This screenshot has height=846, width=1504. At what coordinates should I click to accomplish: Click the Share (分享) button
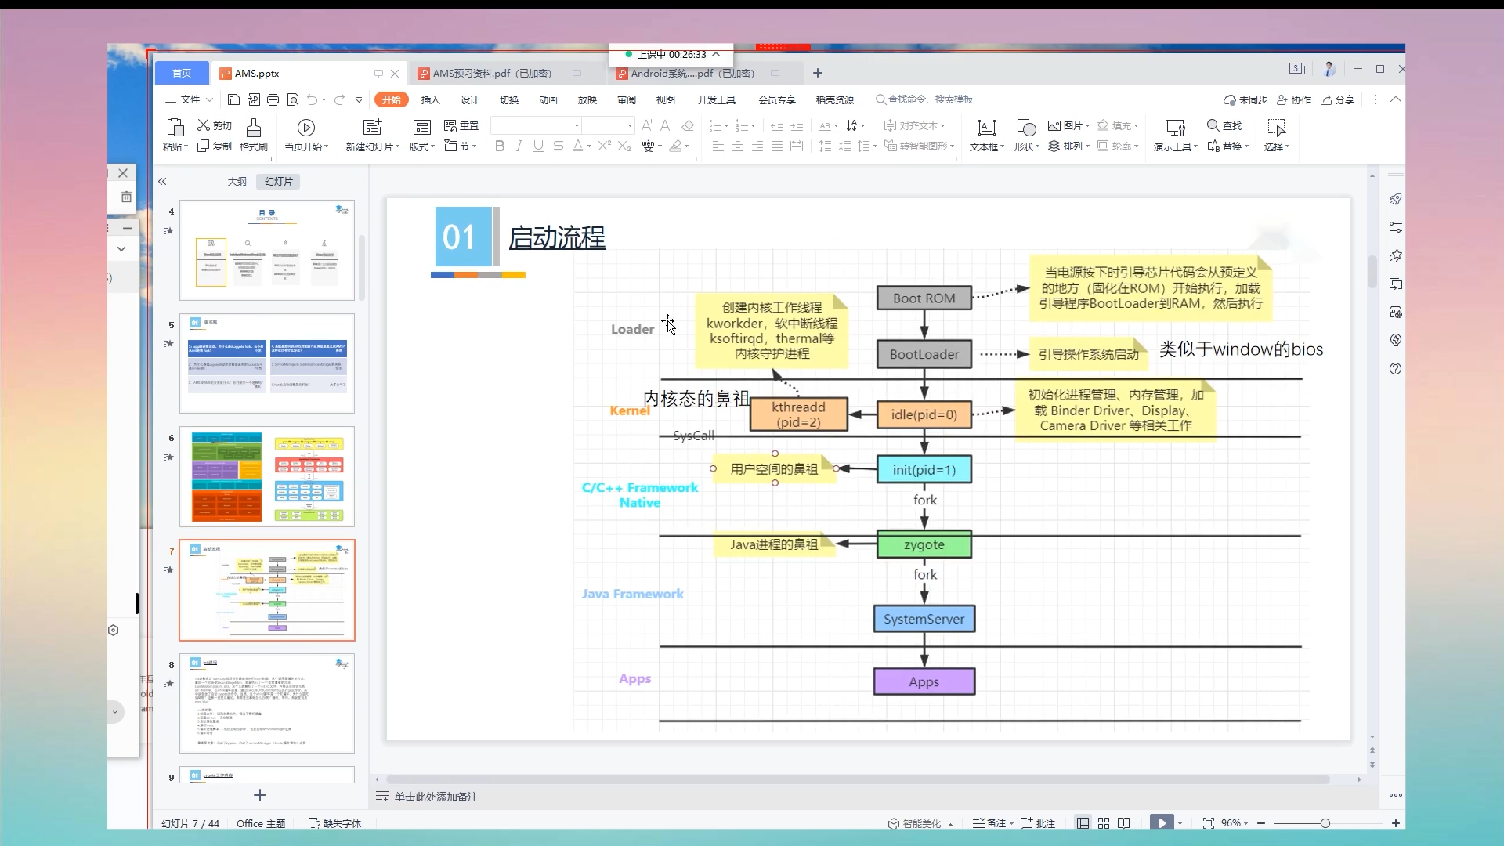click(1338, 99)
